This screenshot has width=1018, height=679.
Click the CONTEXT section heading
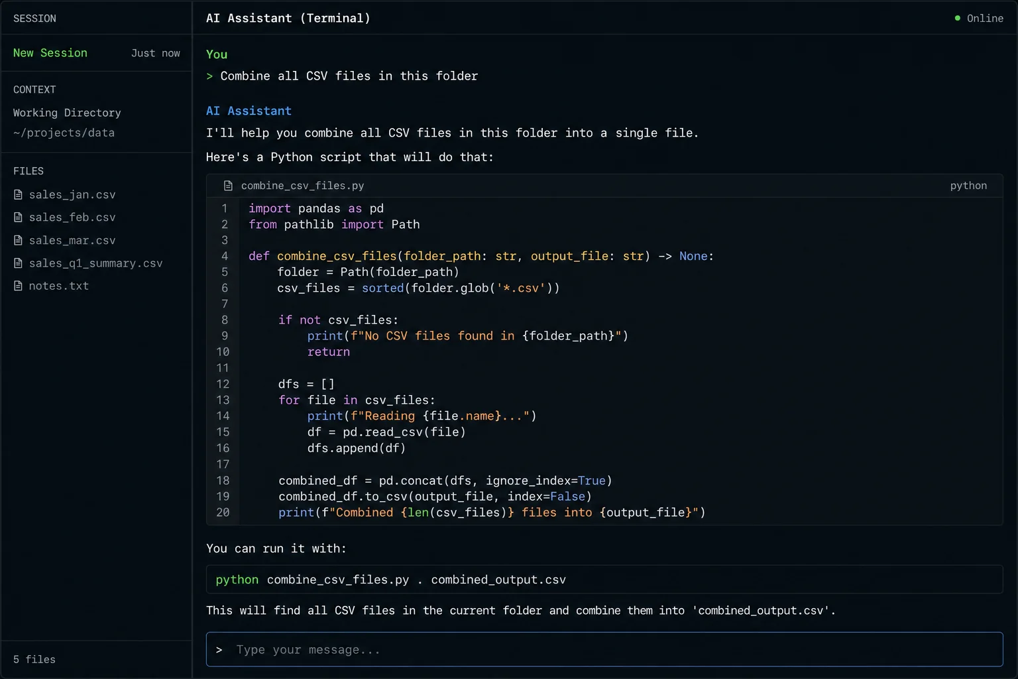coord(34,90)
